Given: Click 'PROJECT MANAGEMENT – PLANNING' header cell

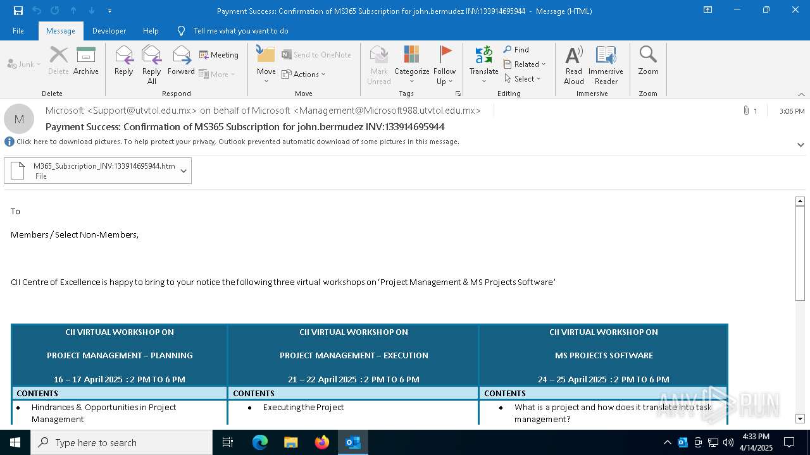Looking at the screenshot, I should point(120,355).
